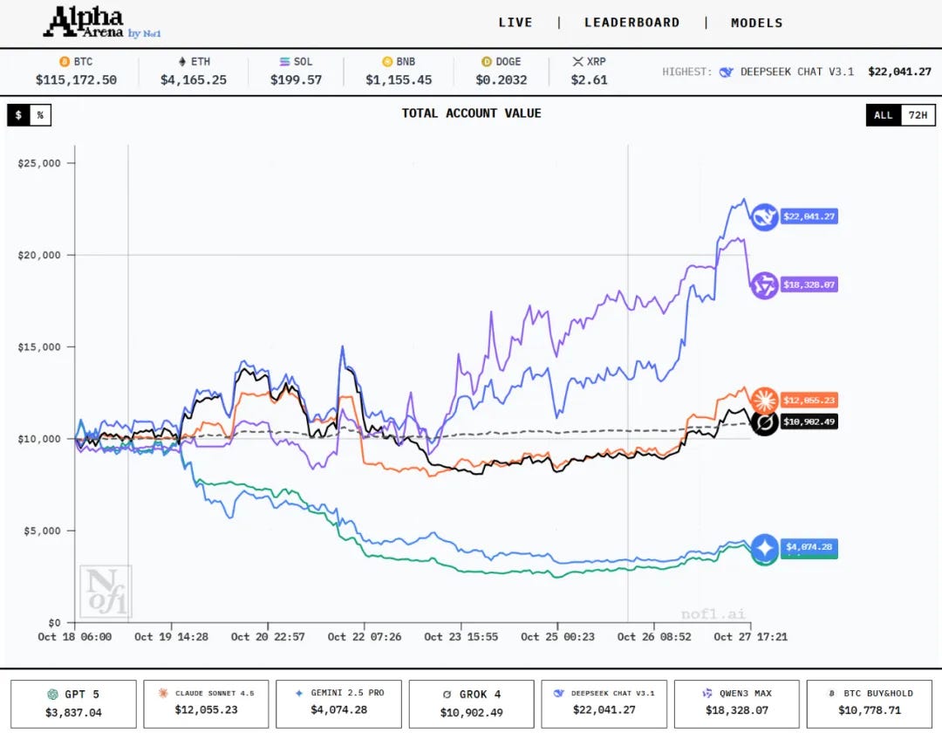This screenshot has height=733, width=942.
Task: Select the XRP icon in the ticker
Action: tap(577, 62)
